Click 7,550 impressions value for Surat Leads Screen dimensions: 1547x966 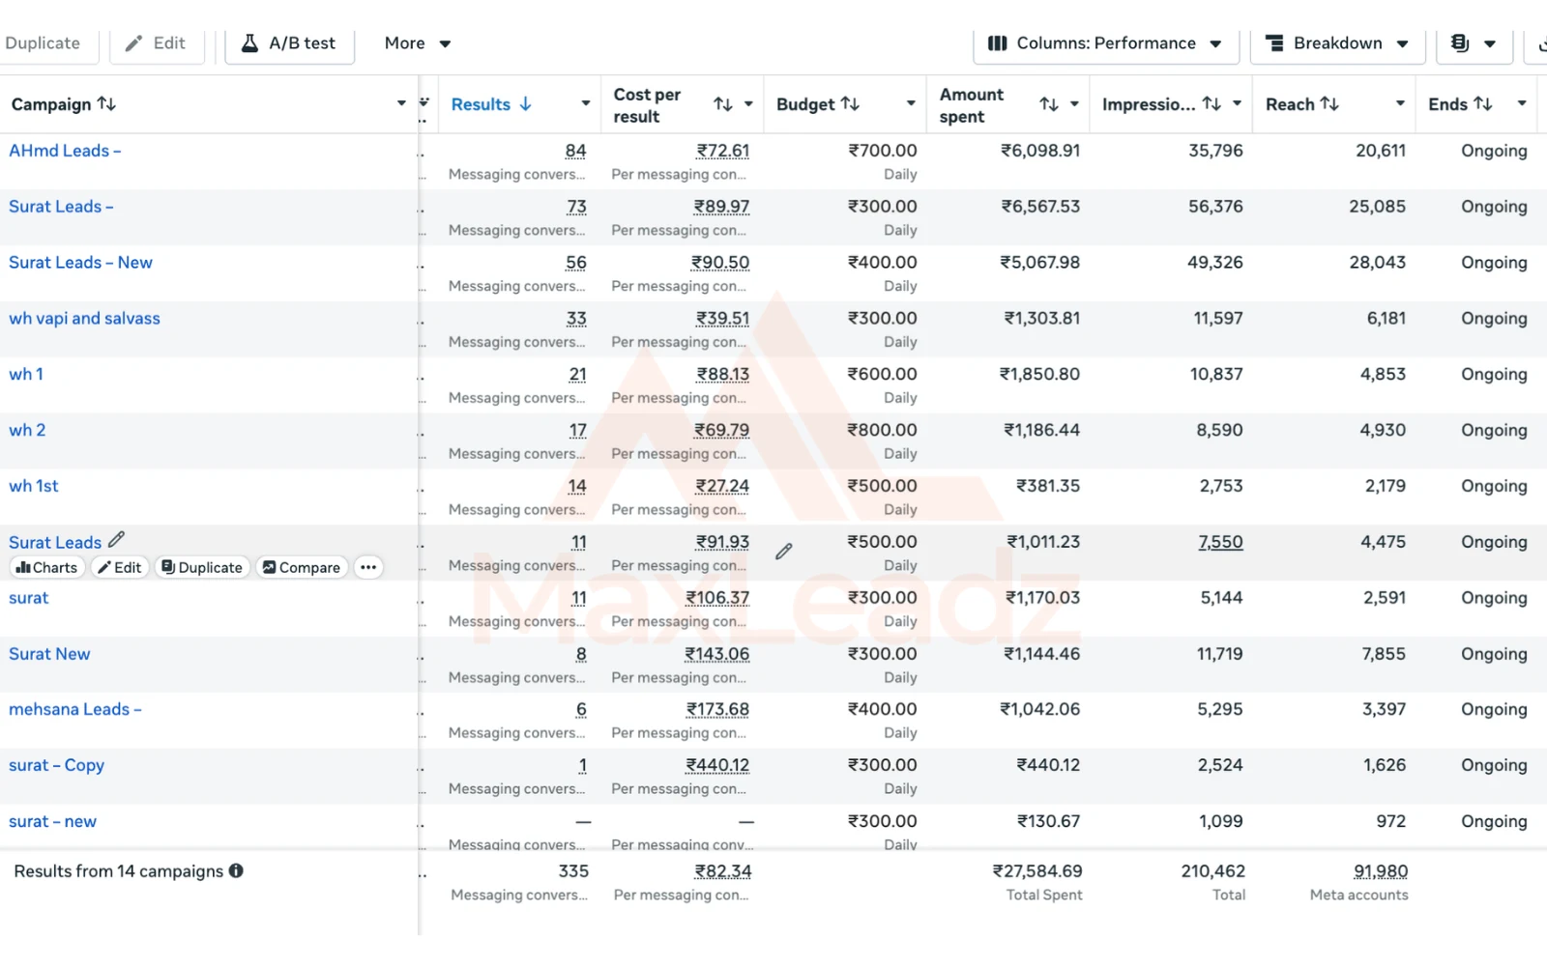[1220, 542]
